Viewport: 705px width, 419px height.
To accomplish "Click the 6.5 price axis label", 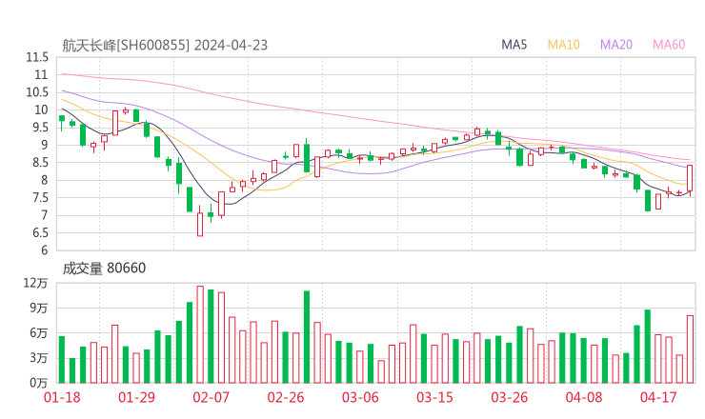I will coord(40,233).
